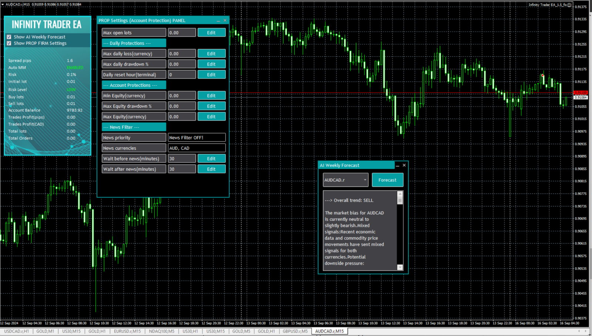The width and height of the screenshot is (592, 336).
Task: Click the chart tabs scroll-right arrow
Action: pyautogui.click(x=586, y=331)
